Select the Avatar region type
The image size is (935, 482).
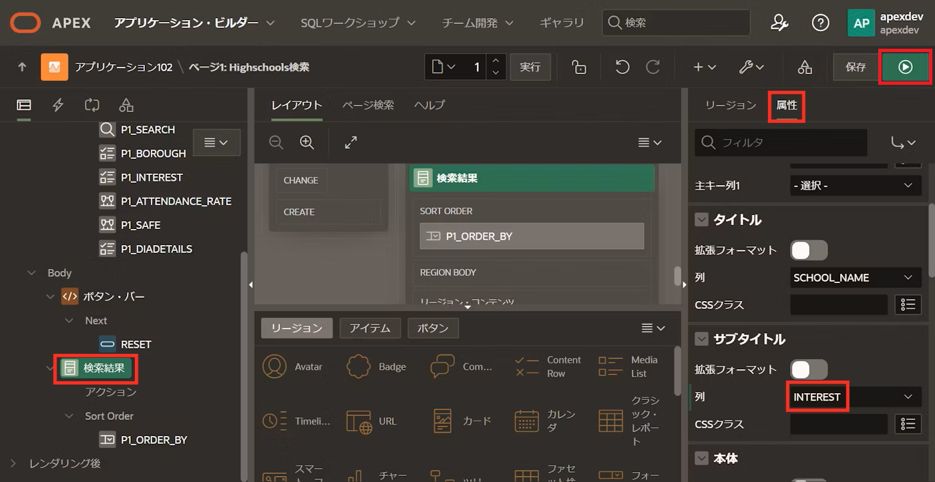(293, 367)
